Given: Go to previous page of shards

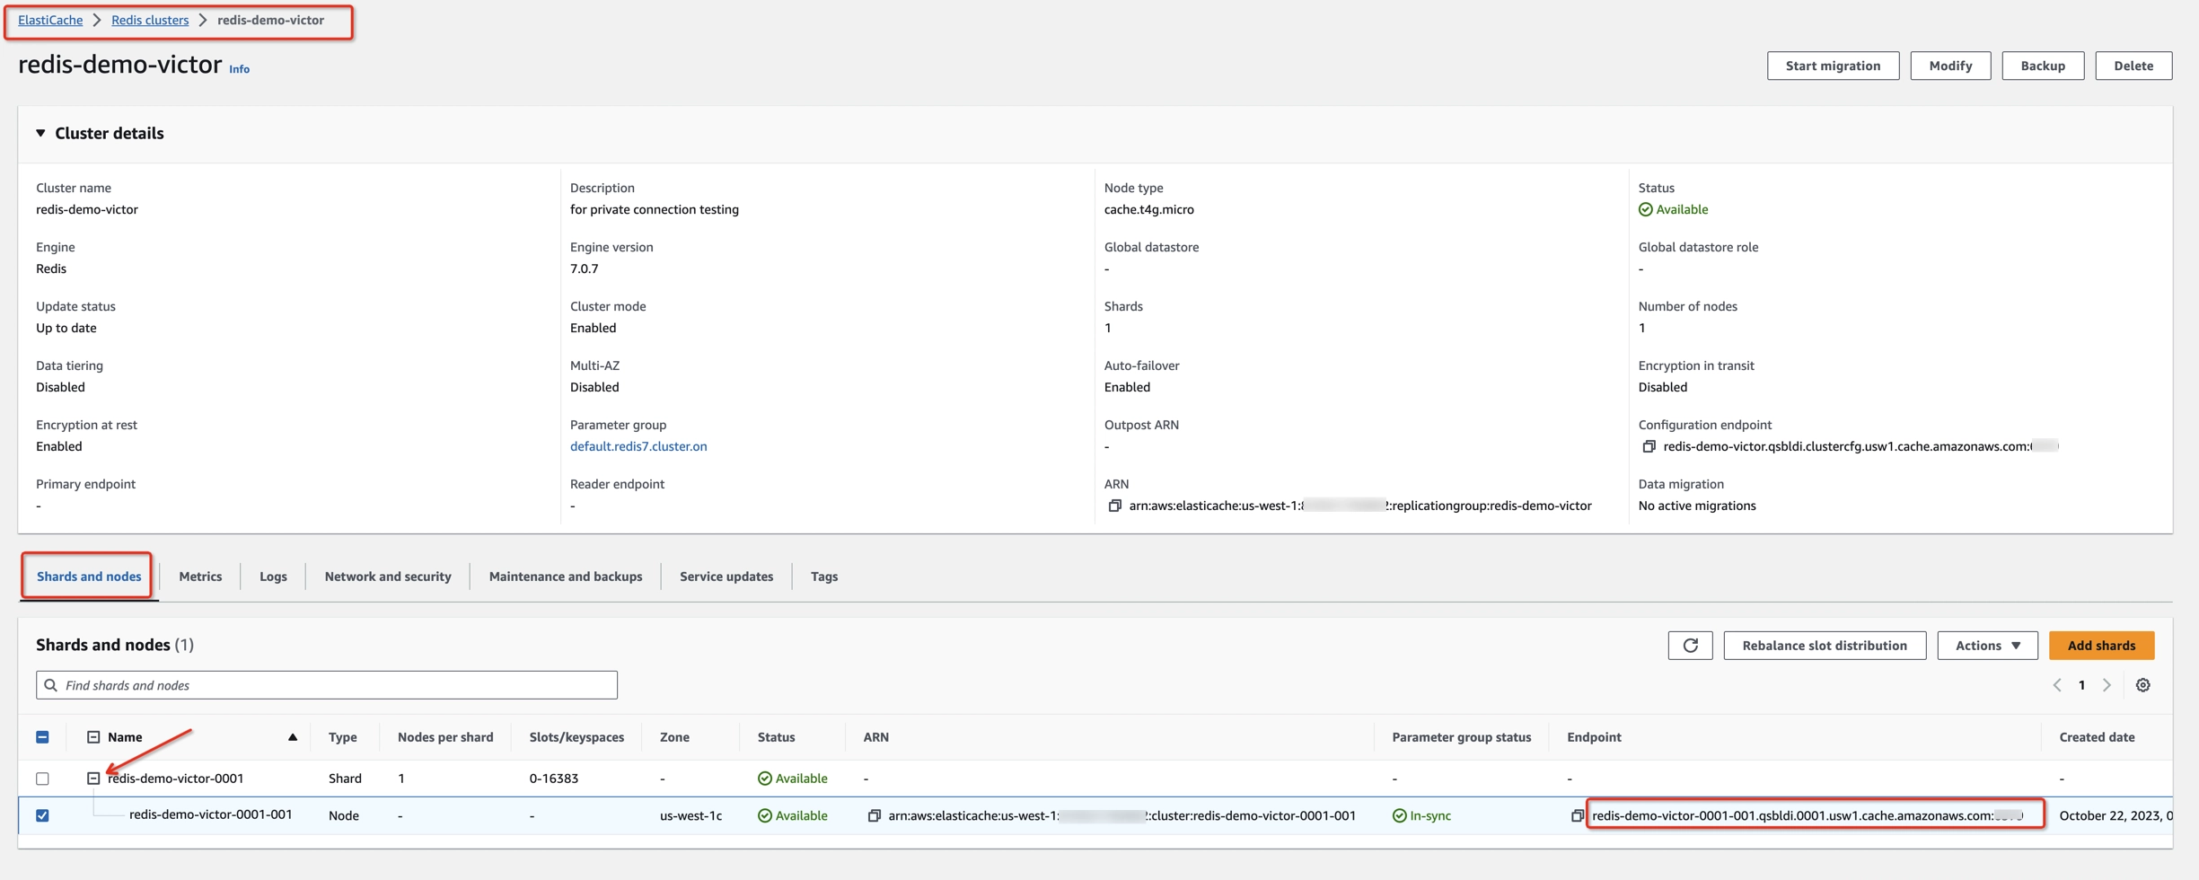Looking at the screenshot, I should pos(2057,685).
